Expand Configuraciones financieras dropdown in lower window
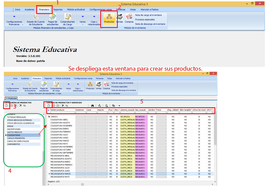266x186 pixels. [13, 87]
